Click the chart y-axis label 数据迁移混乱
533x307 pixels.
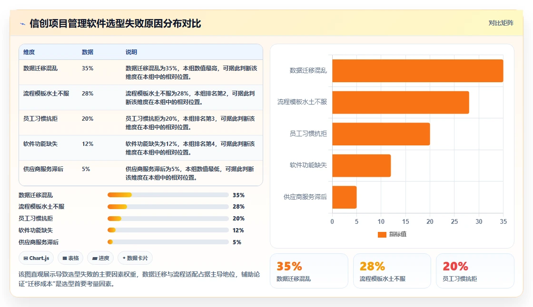tap(308, 71)
